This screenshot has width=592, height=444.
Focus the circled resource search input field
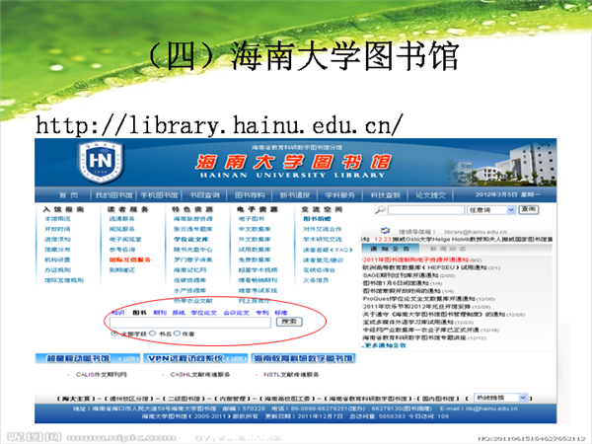[x=189, y=322]
